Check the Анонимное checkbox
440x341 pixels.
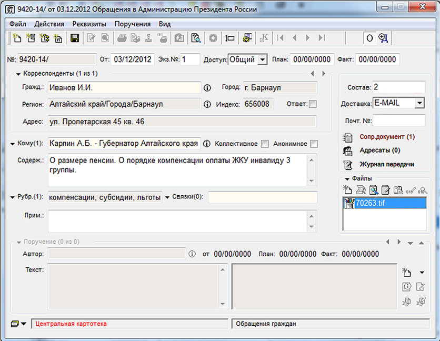pos(314,144)
